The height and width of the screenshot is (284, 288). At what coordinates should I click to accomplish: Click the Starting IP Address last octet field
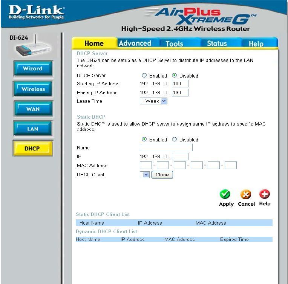click(x=180, y=84)
